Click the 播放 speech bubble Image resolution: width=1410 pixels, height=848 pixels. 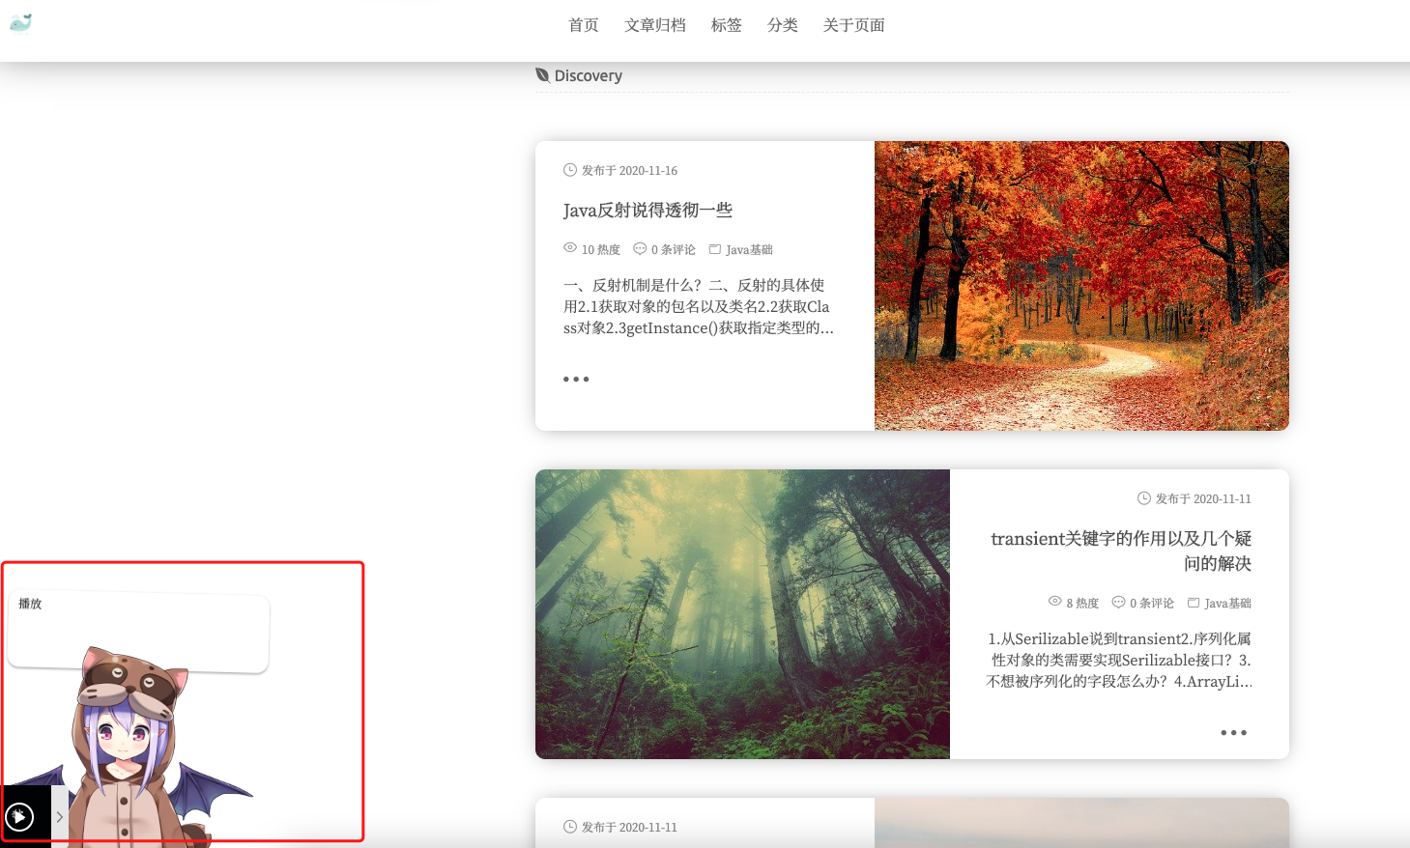[x=138, y=632]
